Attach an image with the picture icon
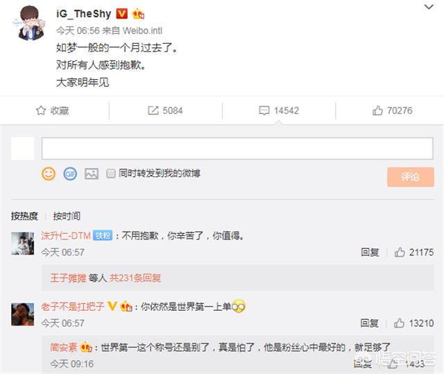This screenshot has width=444, height=374. [92, 173]
